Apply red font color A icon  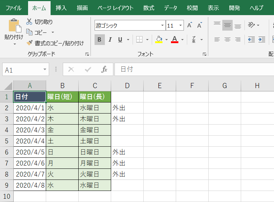175,39
